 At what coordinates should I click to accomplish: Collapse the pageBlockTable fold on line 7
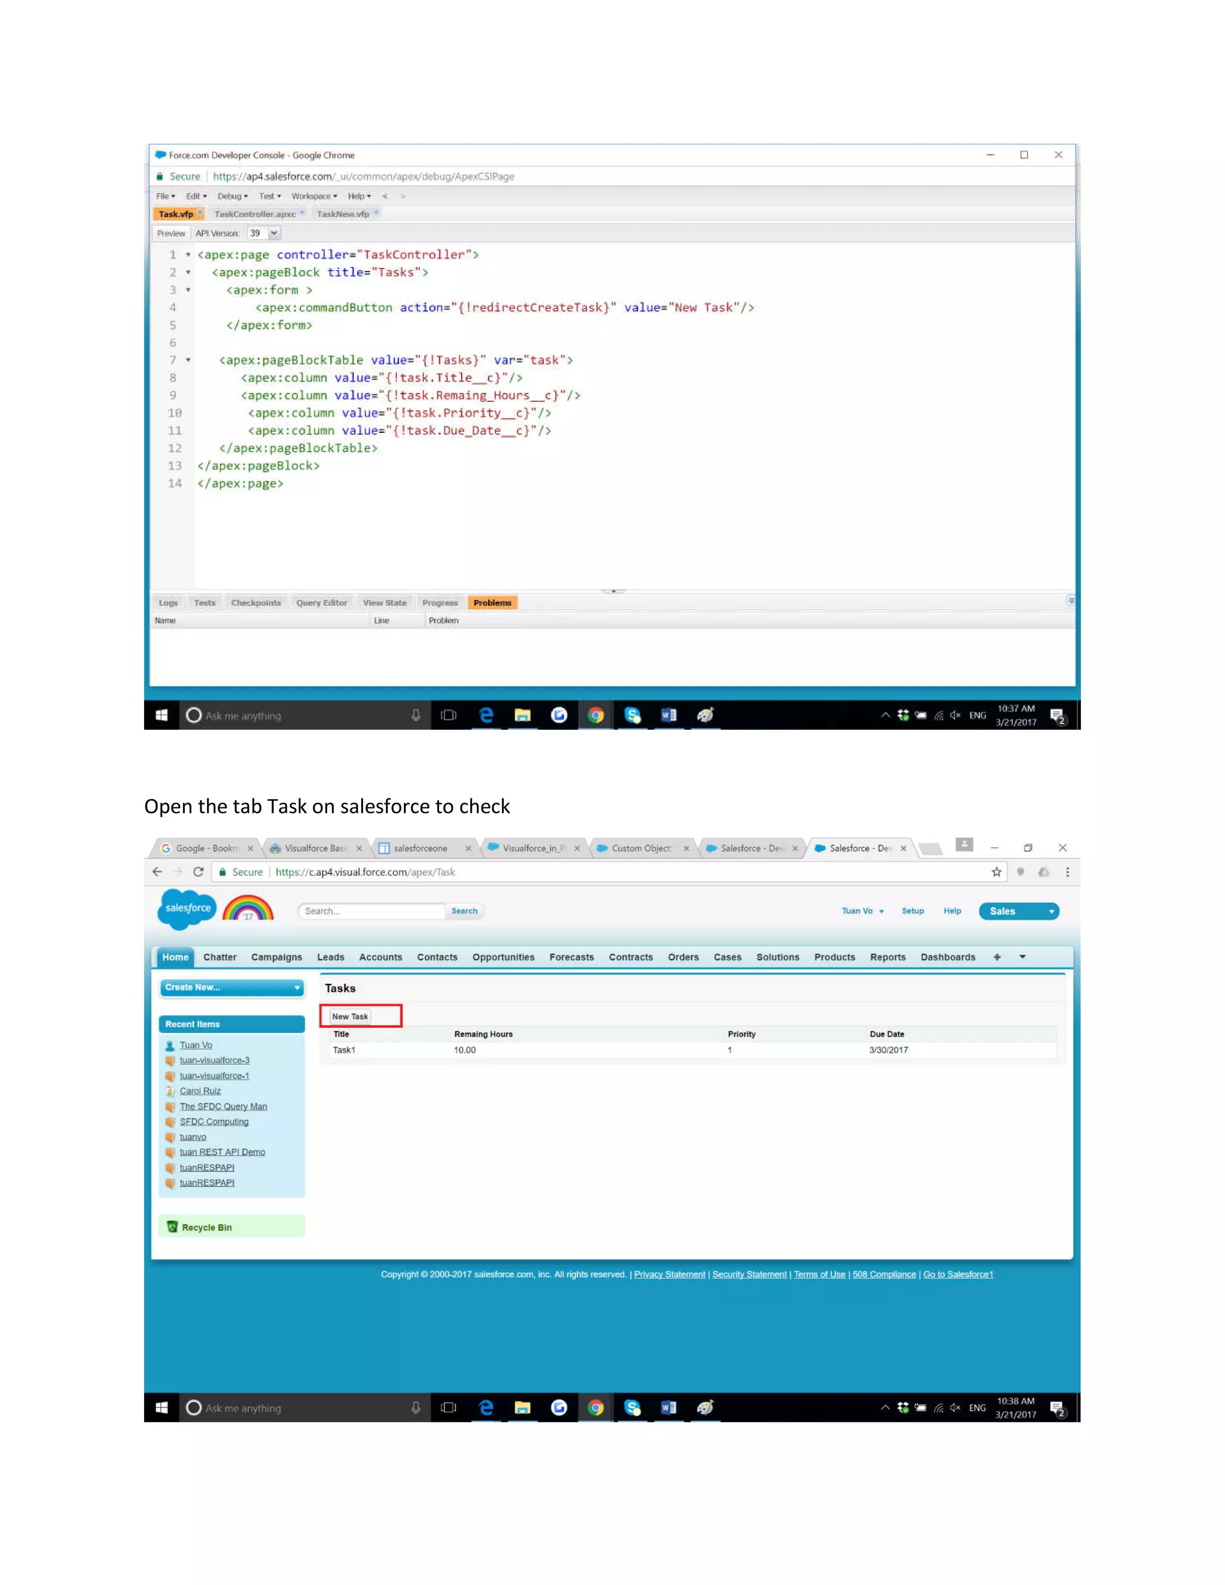(x=188, y=360)
